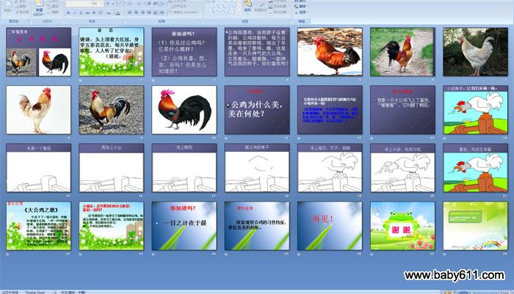This screenshot has height=294, width=514.
Task: Select slide 2 riddle slide with clover background
Action: 111,52
